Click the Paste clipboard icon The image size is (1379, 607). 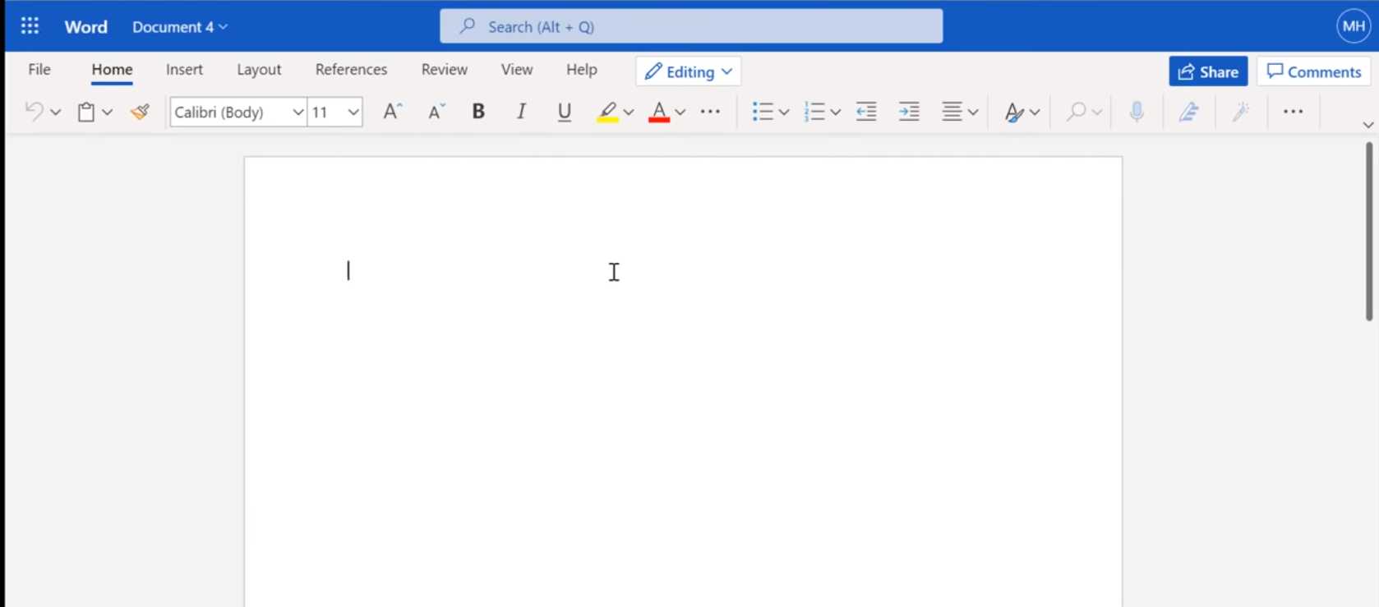(86, 112)
